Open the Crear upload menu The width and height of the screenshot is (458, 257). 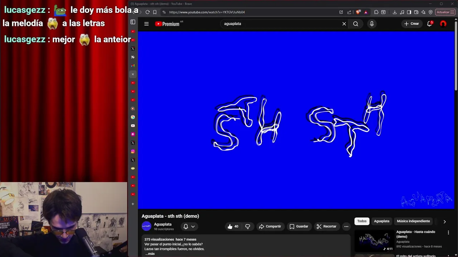coord(411,24)
